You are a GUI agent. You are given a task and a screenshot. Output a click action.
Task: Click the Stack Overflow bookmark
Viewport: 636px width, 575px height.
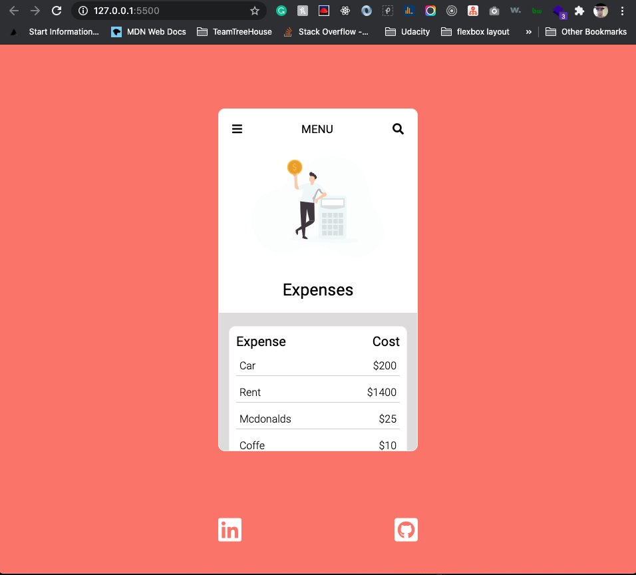326,31
